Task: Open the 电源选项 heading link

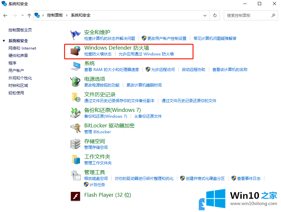Action: pyautogui.click(x=95, y=79)
